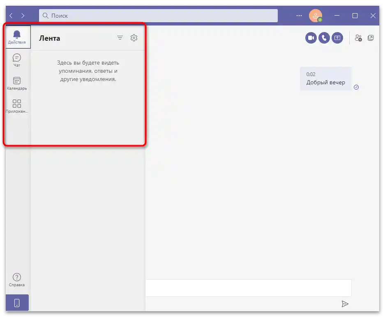This screenshot has width=385, height=317.
Task: Go back with the left arrow
Action: click(x=11, y=16)
